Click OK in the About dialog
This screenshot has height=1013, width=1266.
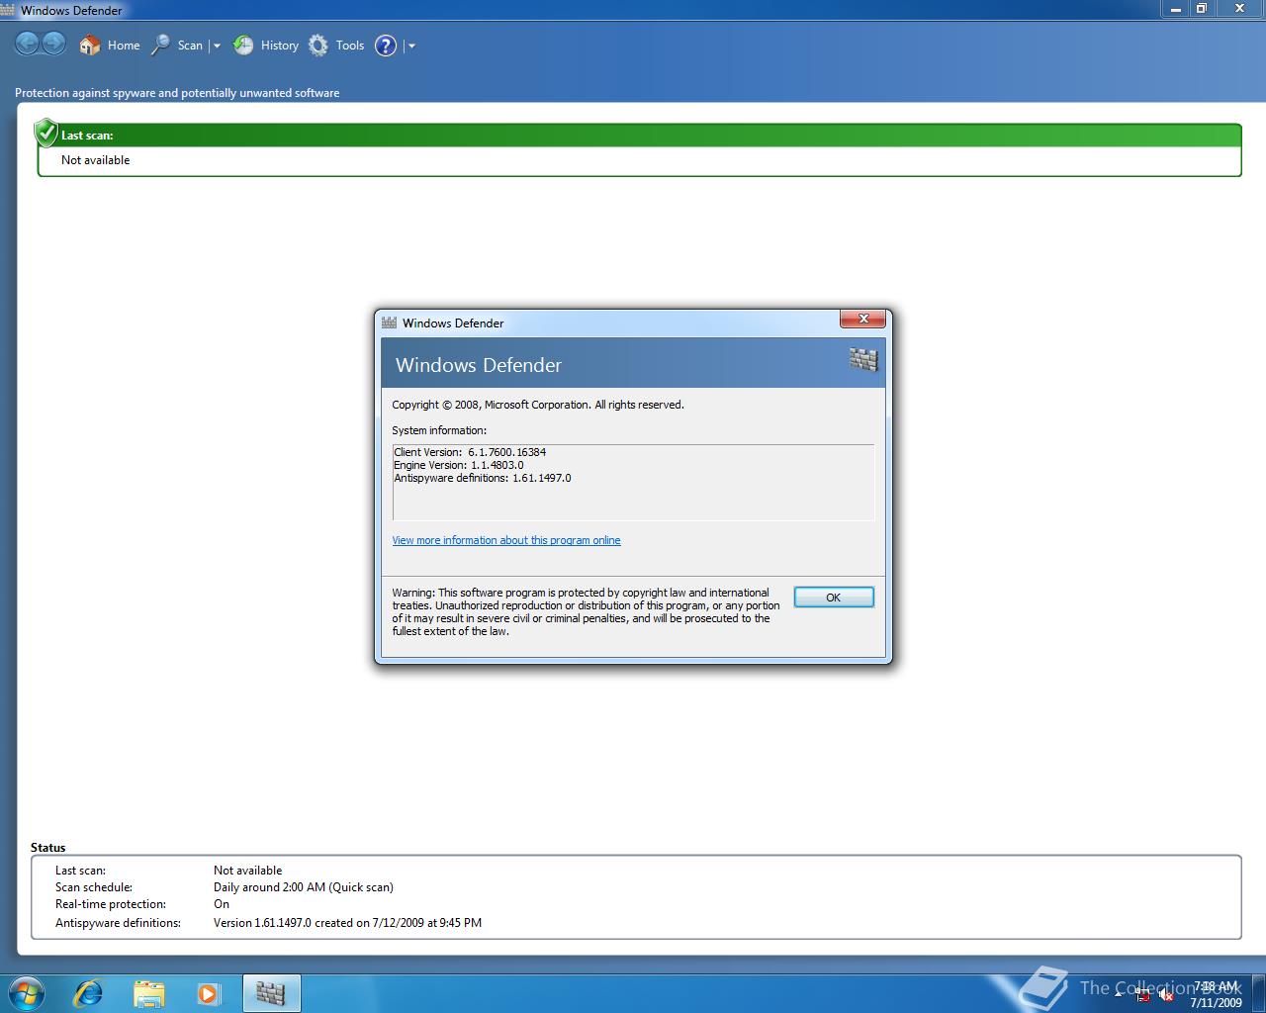click(834, 598)
